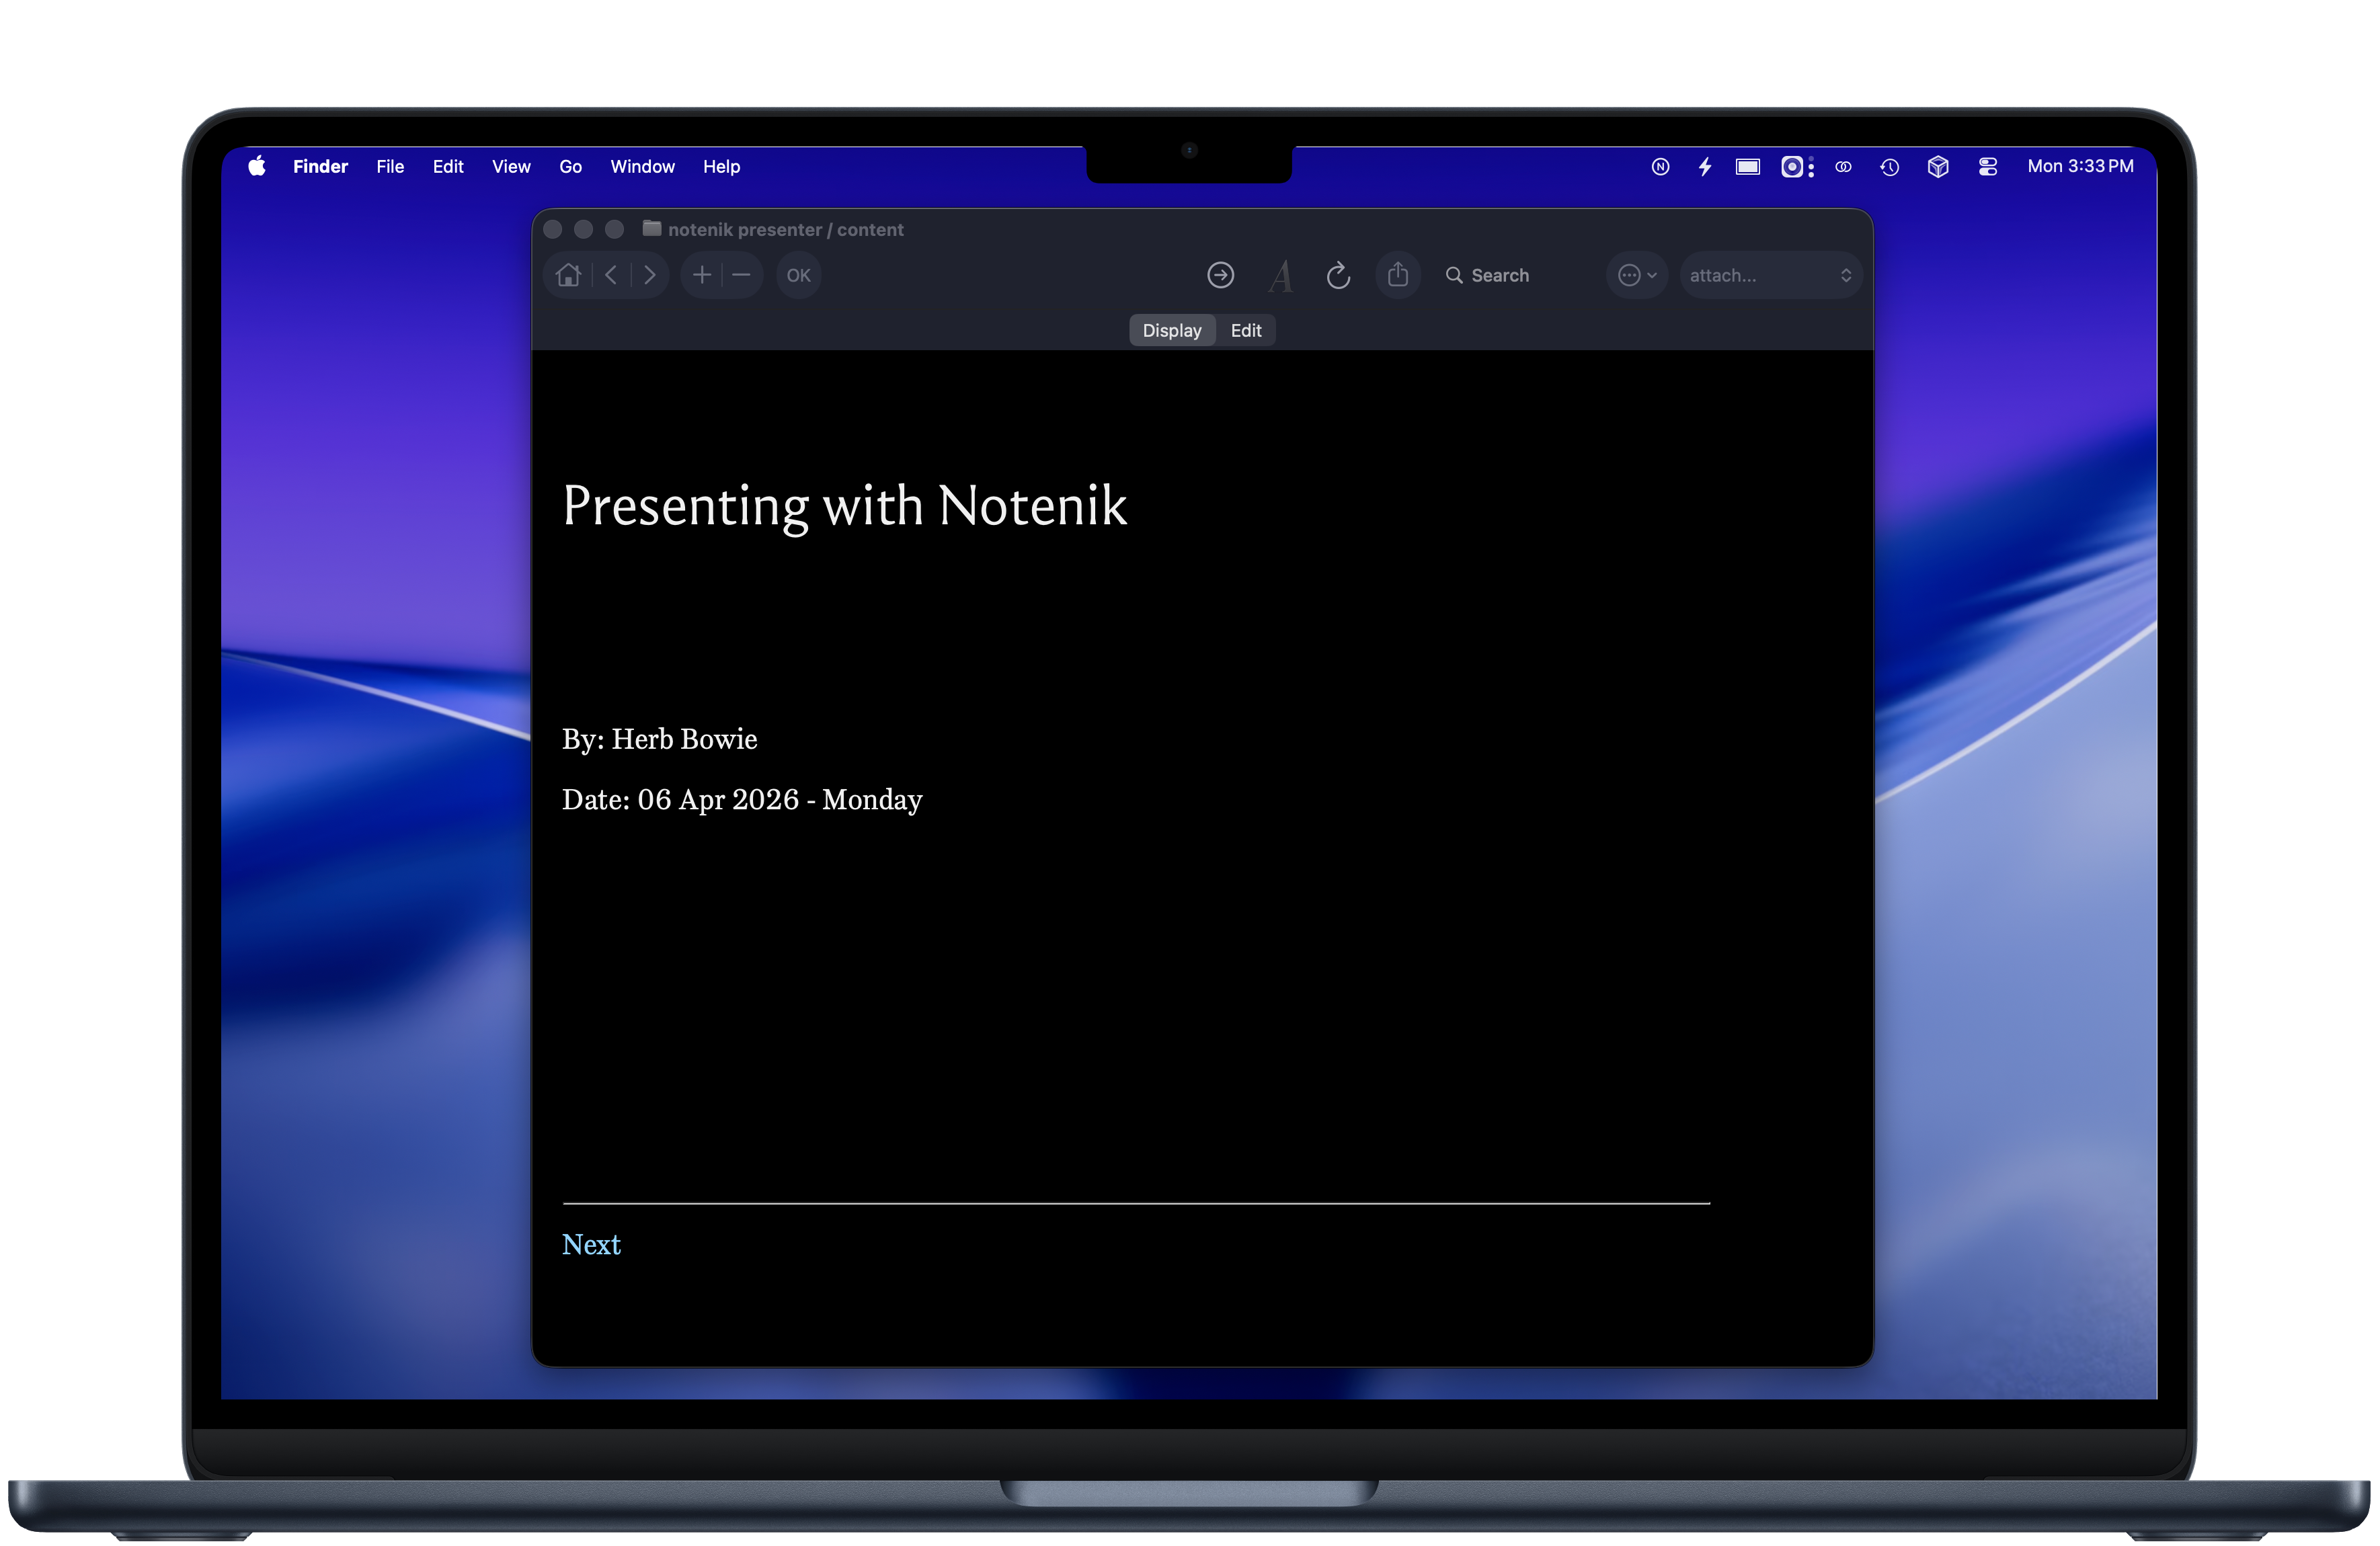Switch to the Edit tab
Screen dimensions: 2380x1546
tap(1245, 330)
